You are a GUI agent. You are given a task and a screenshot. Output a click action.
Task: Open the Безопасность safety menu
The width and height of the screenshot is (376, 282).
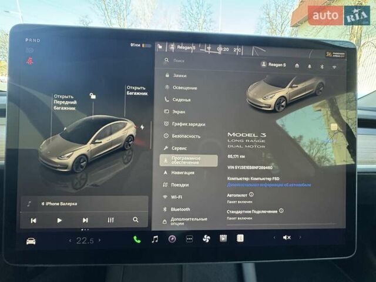tap(182, 136)
